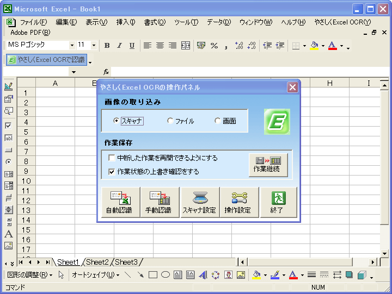The image size is (392, 294).
Task: Select row 10 header
Action: [26, 181]
